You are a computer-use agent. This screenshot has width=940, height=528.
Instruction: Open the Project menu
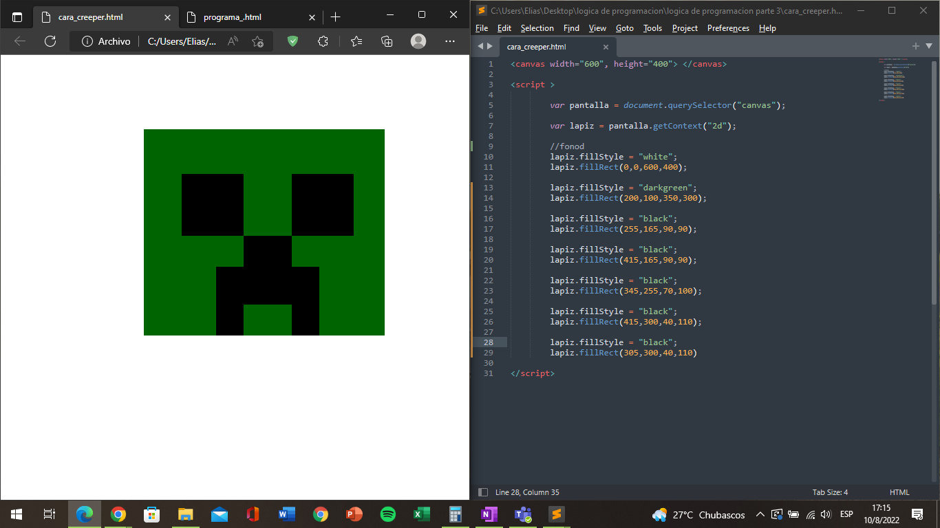pyautogui.click(x=685, y=28)
